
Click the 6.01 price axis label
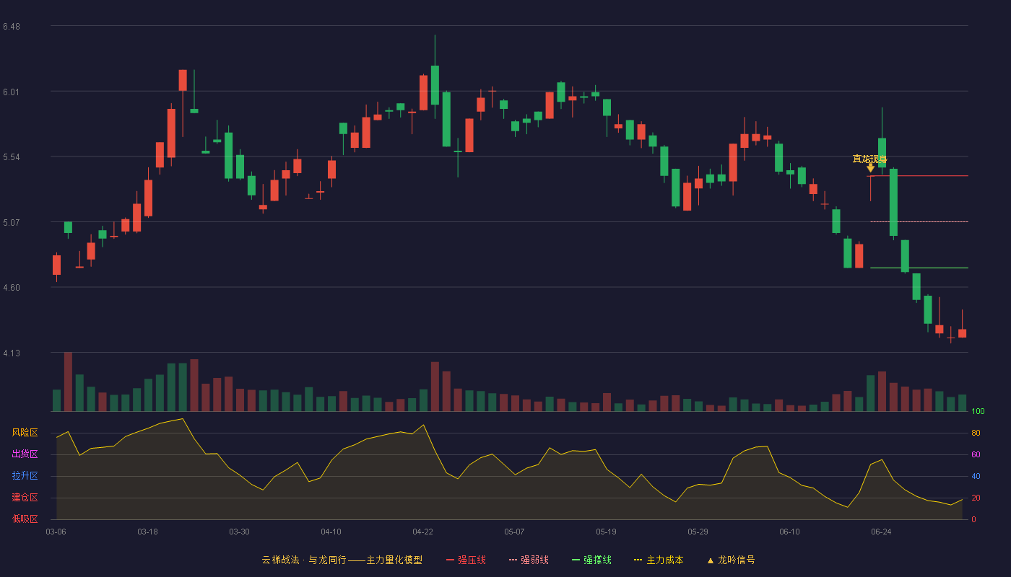[x=12, y=92]
